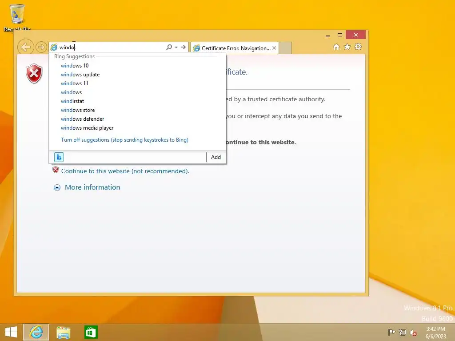The image size is (455, 341).
Task: Select the Certificate Error: Navigation tab
Action: (x=235, y=48)
